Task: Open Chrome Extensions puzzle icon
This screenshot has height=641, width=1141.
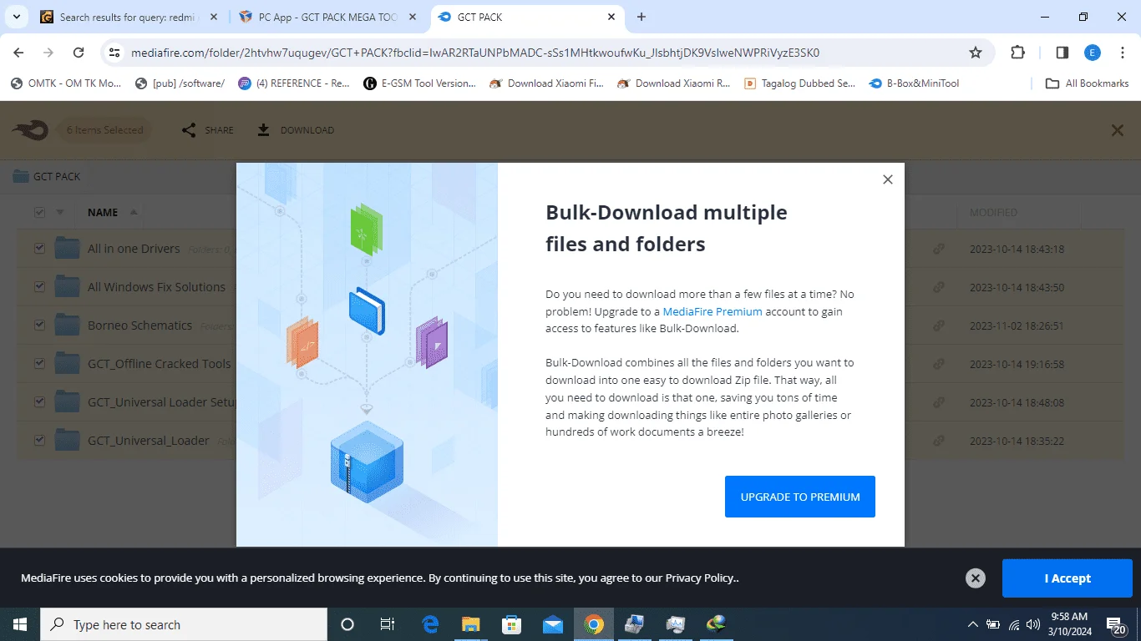Action: click(x=1017, y=53)
